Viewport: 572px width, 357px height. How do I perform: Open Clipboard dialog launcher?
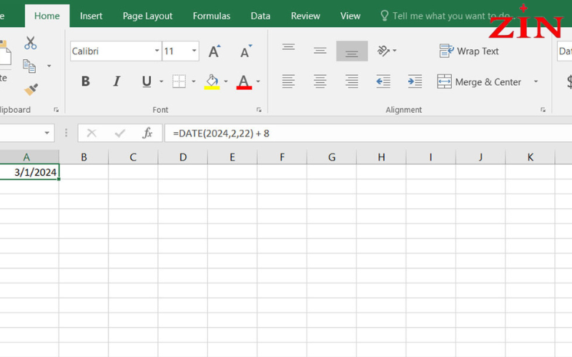[56, 110]
